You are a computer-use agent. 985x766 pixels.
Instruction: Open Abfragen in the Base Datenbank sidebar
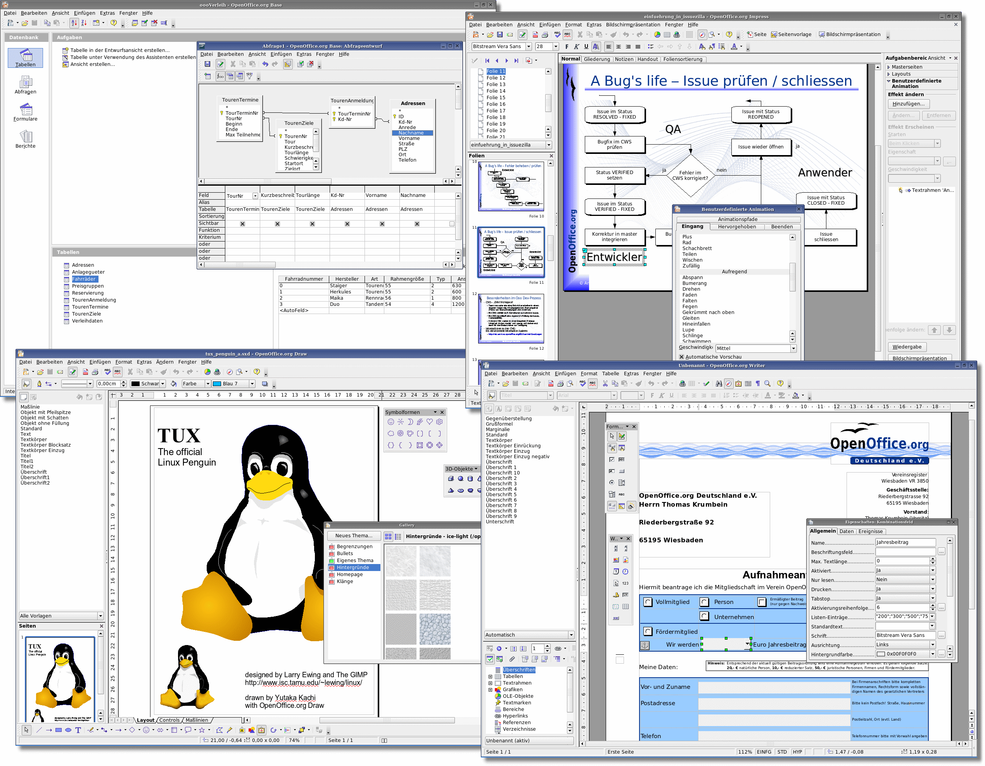[25, 85]
